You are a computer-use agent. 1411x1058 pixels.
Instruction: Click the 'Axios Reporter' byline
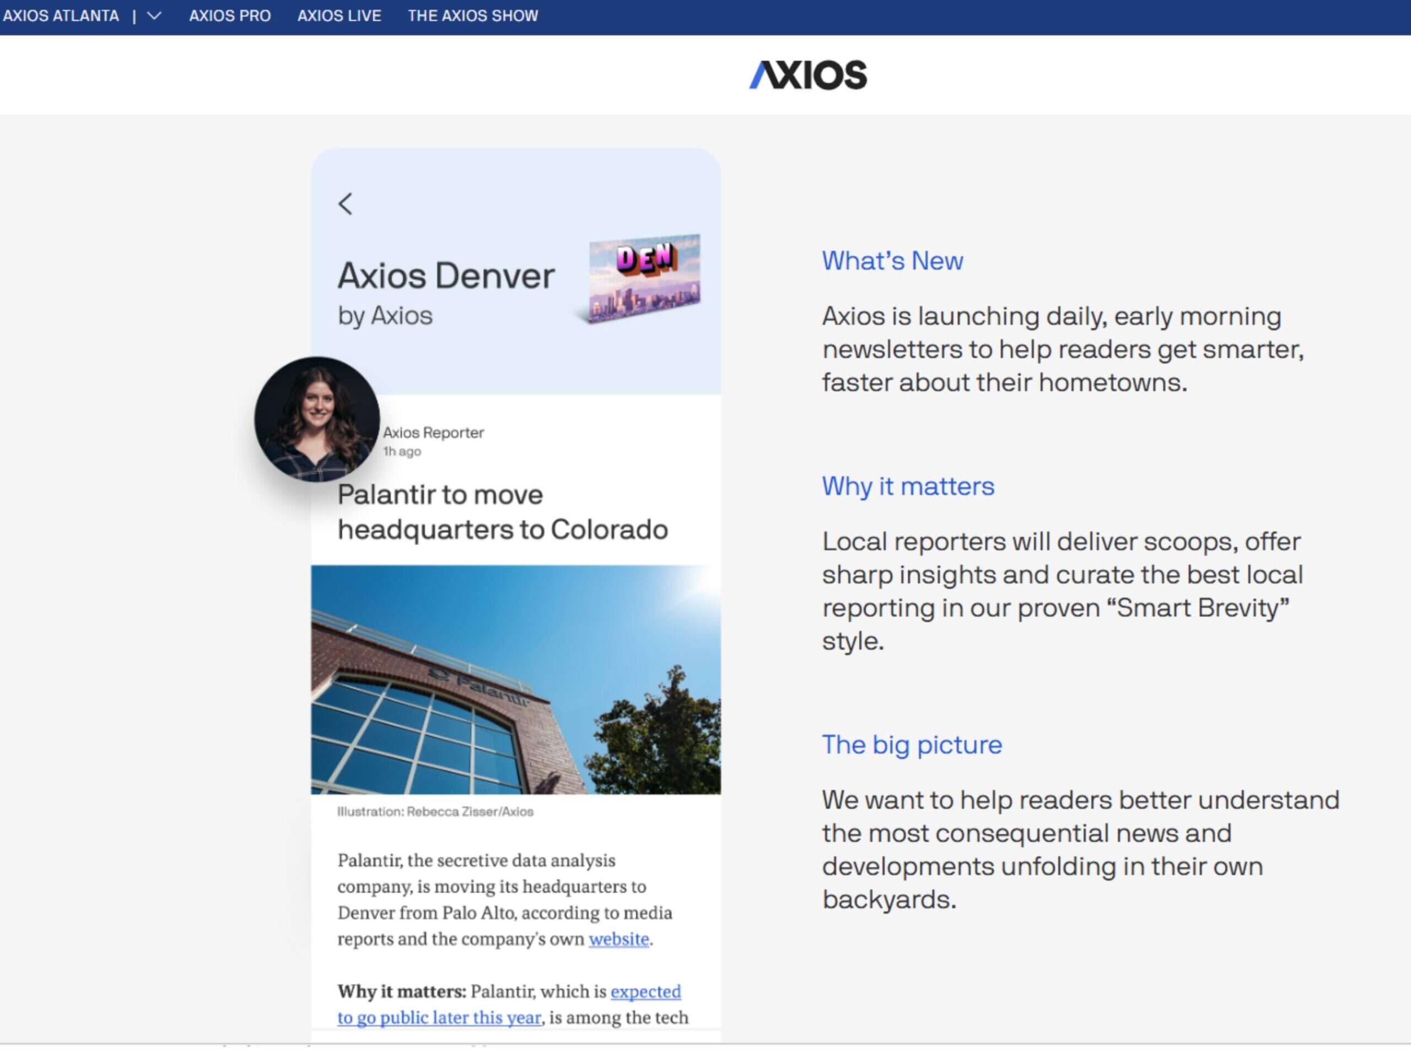tap(434, 433)
